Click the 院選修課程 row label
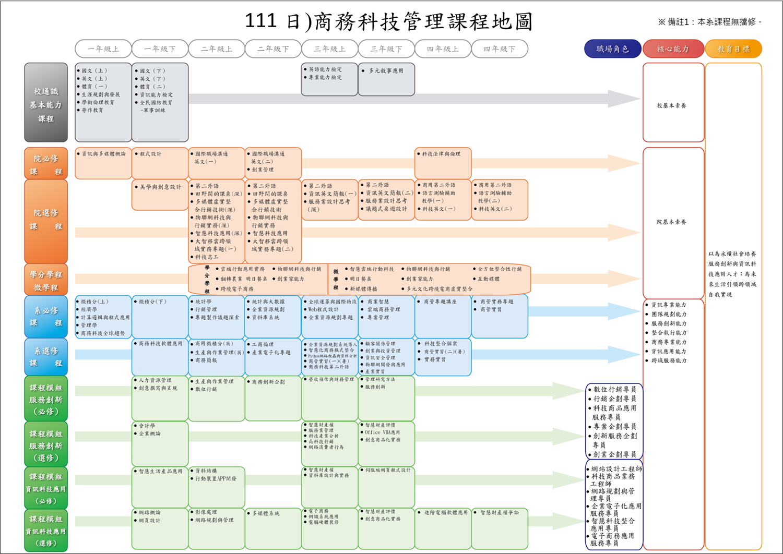The width and height of the screenshot is (783, 554). [46, 221]
